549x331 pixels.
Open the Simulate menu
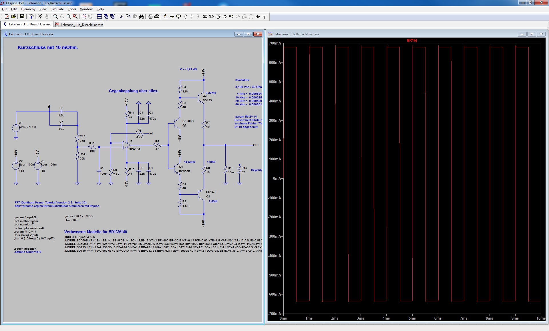(57, 9)
